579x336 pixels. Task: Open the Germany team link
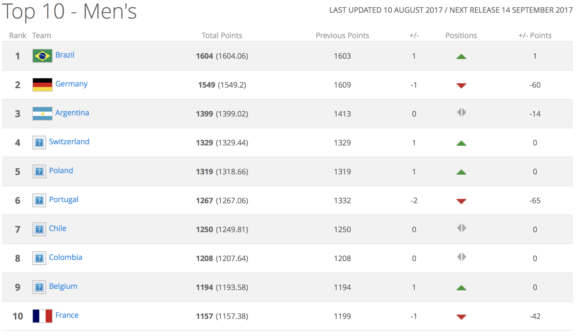[x=71, y=84]
